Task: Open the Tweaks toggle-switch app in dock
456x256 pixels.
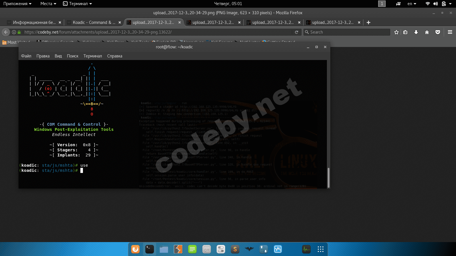Action: pyautogui.click(x=221, y=249)
